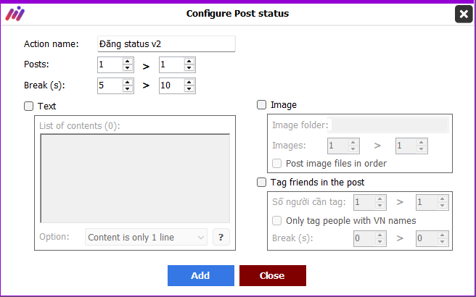Tick Only tag people with VN names
Viewport: 476px width, 297px height.
coord(276,221)
